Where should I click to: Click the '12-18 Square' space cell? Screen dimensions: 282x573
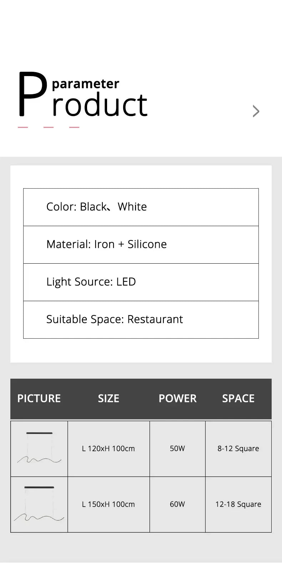click(x=238, y=504)
